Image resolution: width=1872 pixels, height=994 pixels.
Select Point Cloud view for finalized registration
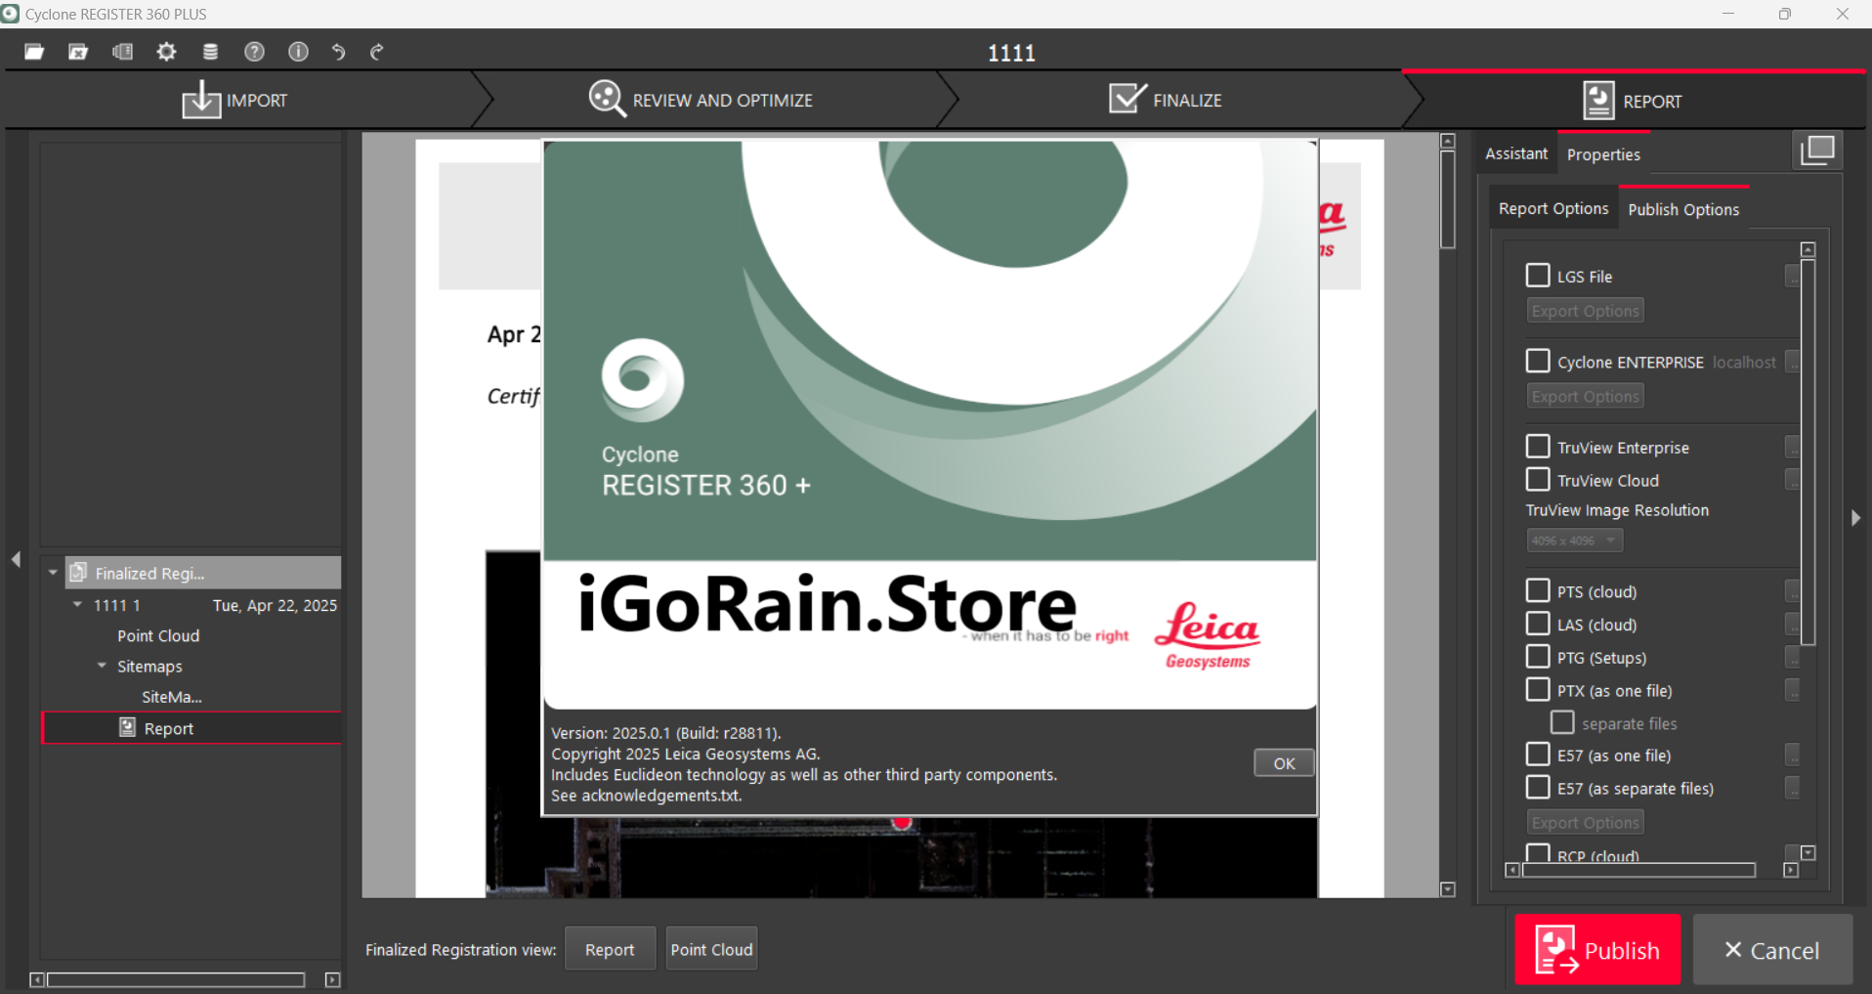point(710,948)
